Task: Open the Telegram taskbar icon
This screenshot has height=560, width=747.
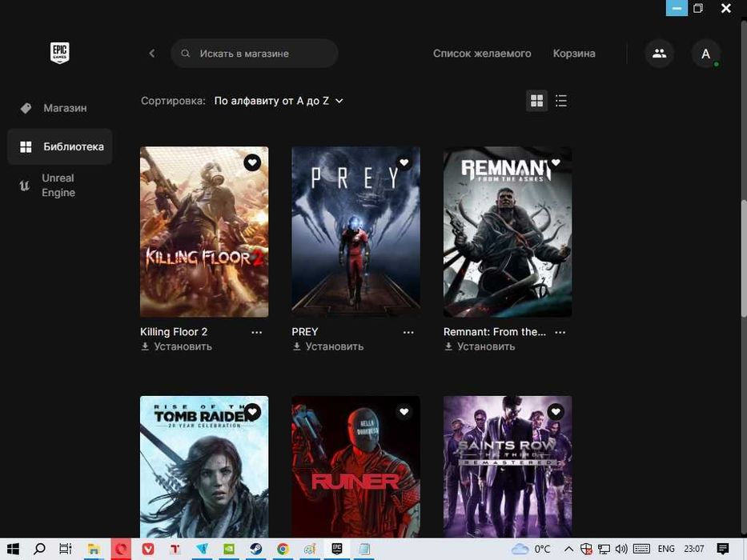Action: pos(202,549)
